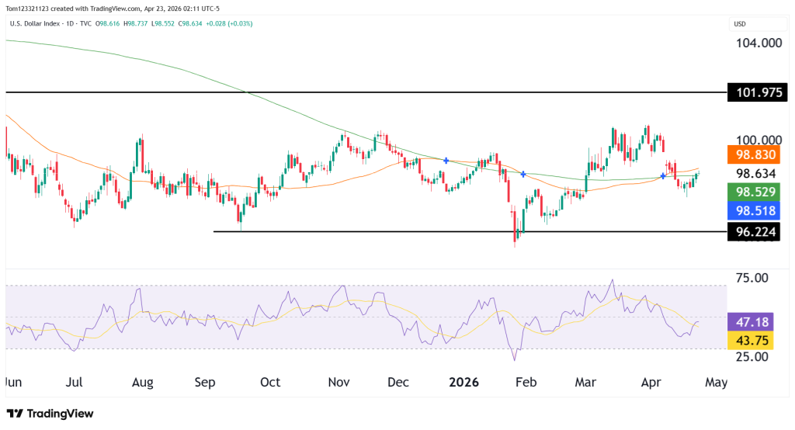Screen dimensions: 795x430
Task: Click the 104.000 level on price scale
Action: tap(759, 43)
